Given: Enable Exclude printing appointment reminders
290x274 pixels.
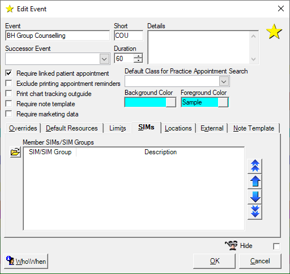Looking at the screenshot, I should (x=8, y=84).
